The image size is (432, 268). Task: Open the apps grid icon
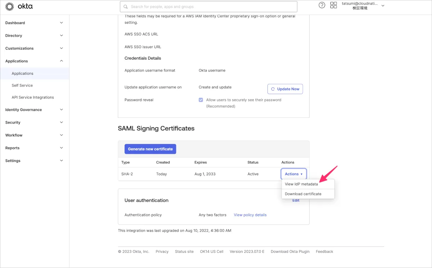pyautogui.click(x=334, y=5)
